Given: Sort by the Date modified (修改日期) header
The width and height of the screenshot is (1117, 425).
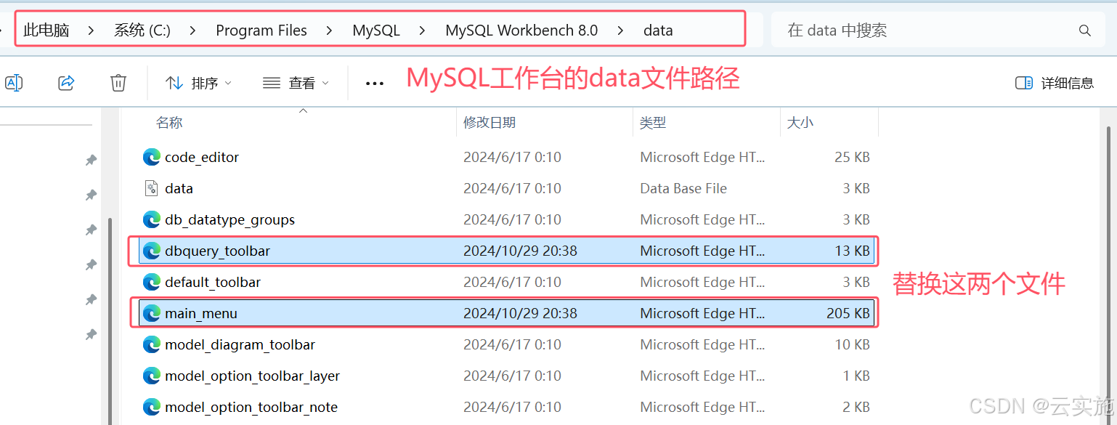Looking at the screenshot, I should click(490, 123).
